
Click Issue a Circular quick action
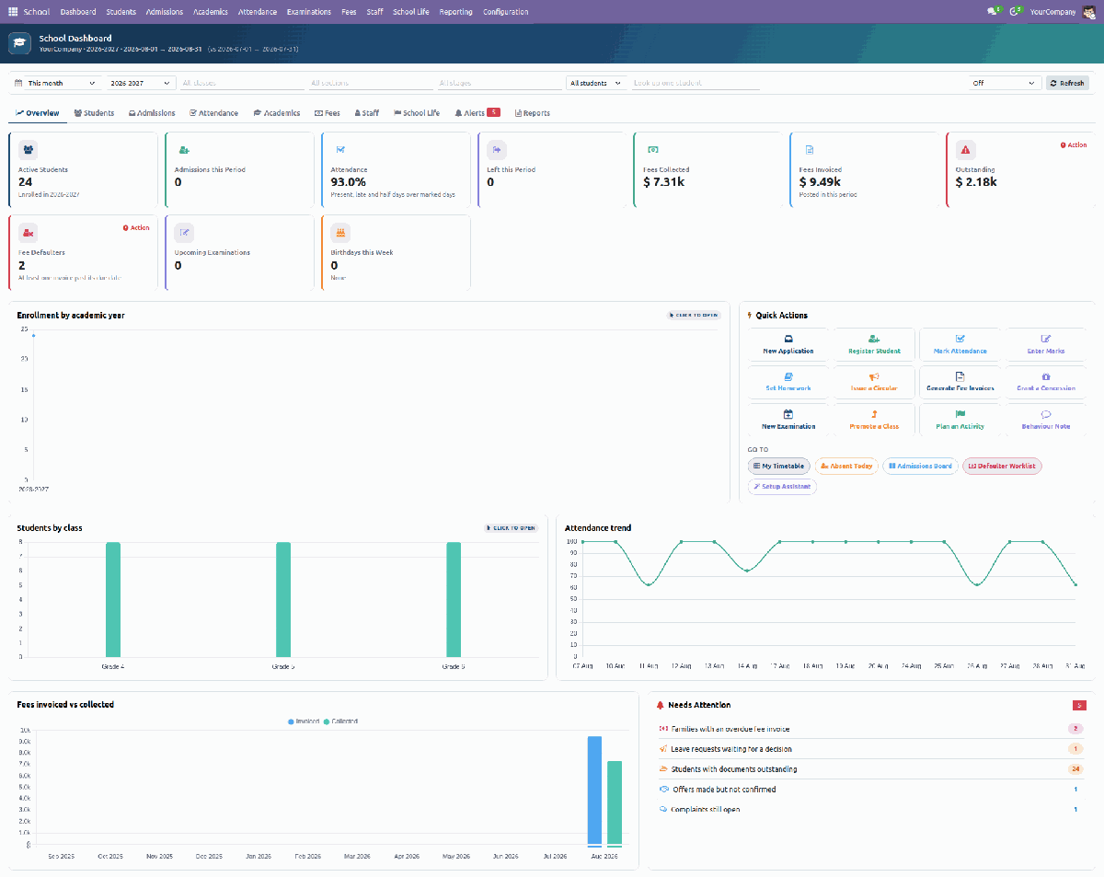click(x=874, y=382)
